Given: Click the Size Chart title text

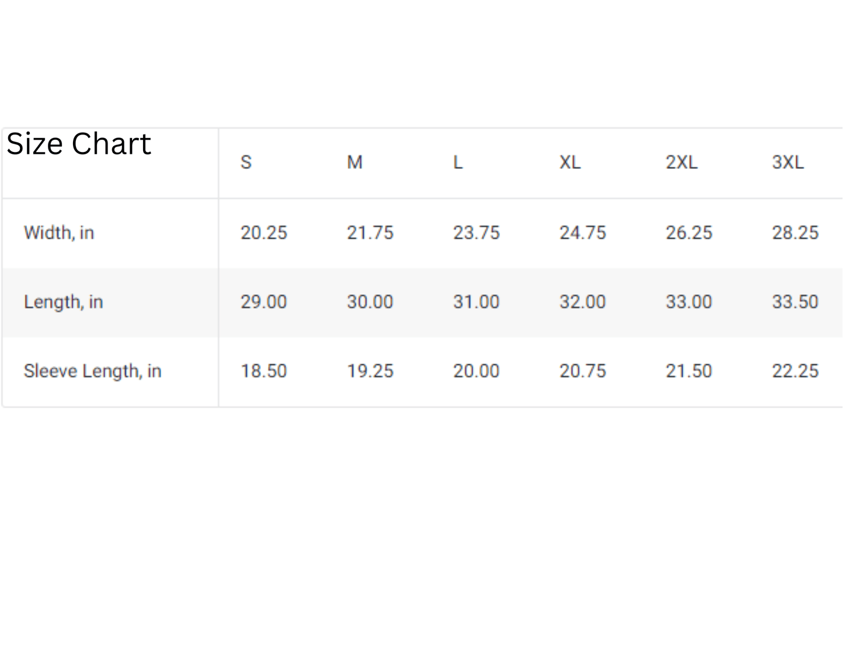Looking at the screenshot, I should click(x=79, y=144).
